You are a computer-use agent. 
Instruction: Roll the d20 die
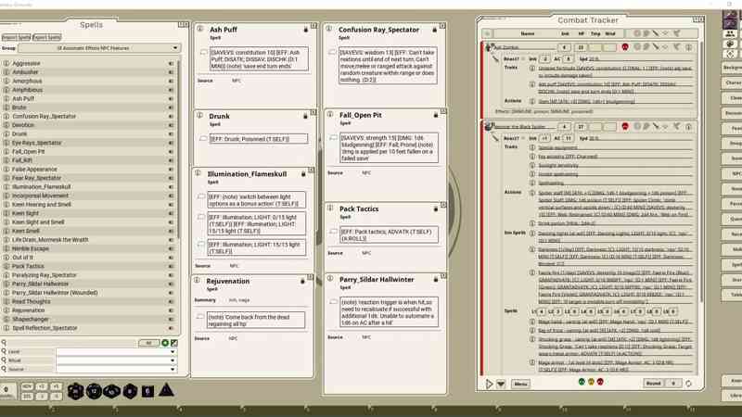[x=73, y=391]
